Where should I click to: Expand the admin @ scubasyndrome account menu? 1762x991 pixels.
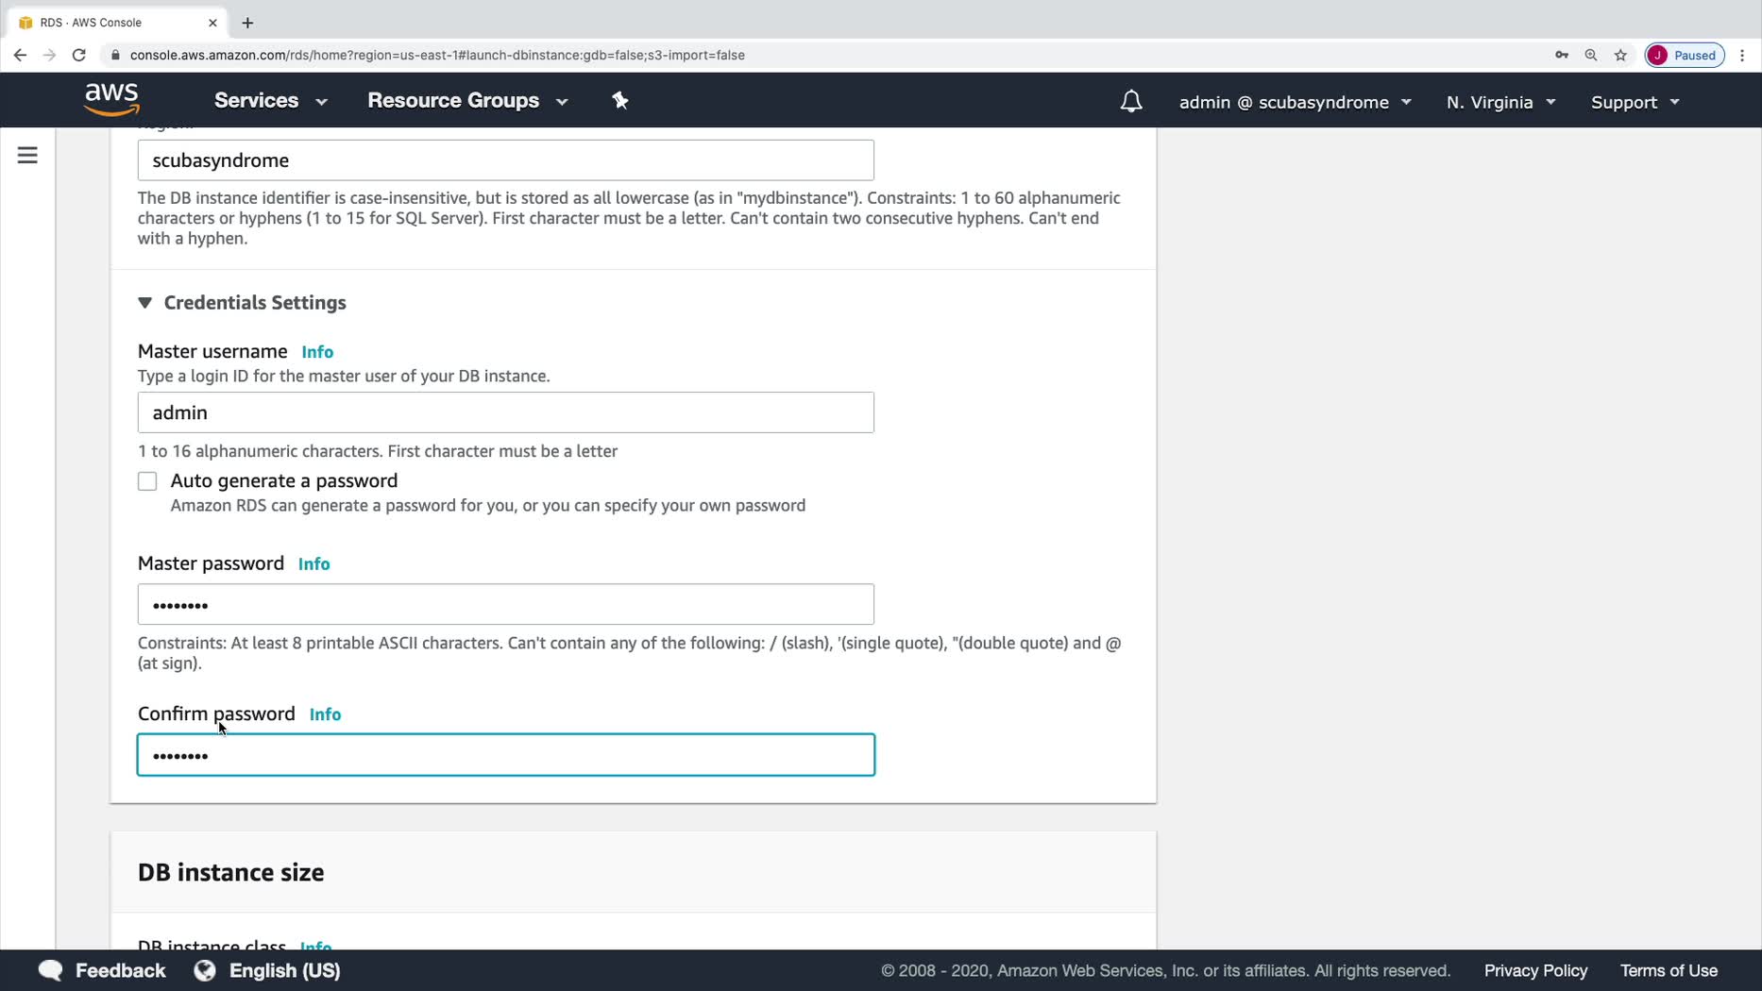[1295, 102]
